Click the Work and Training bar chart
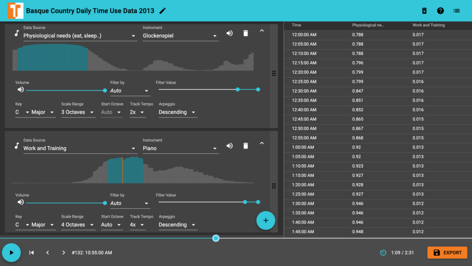472x266 pixels. (133, 170)
